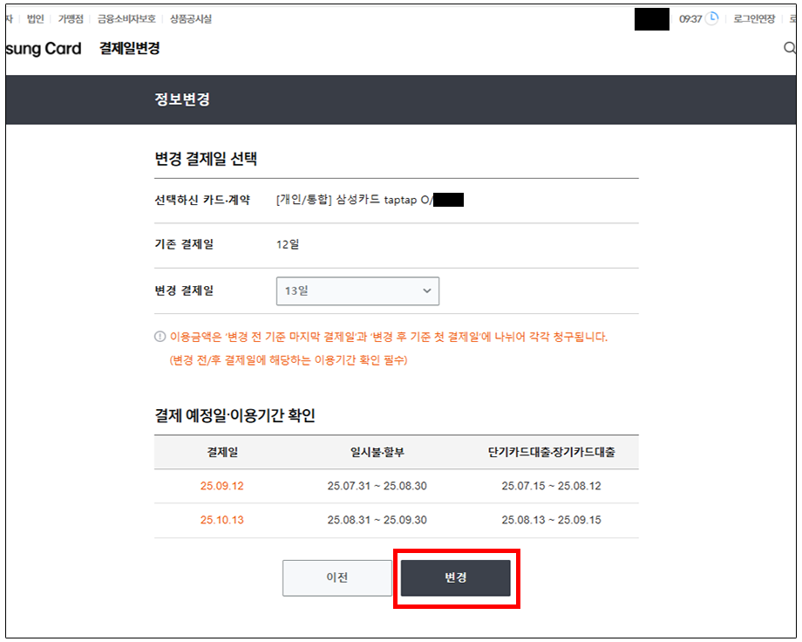Click the info icon beside the orange notice
Screen dimensions: 802x642
(160, 337)
